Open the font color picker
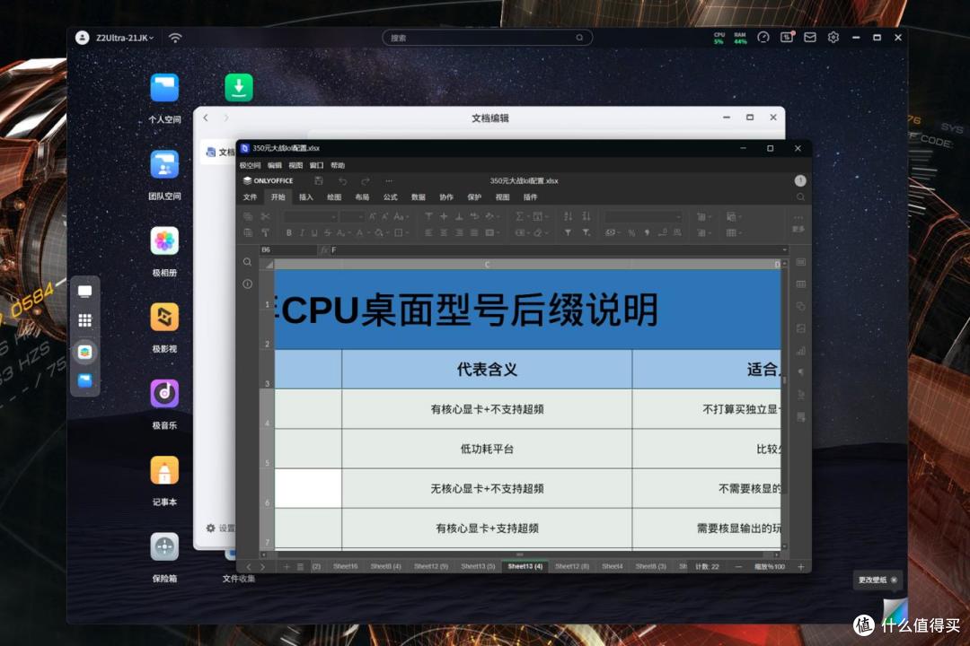The height and width of the screenshot is (646, 970). pos(362,233)
